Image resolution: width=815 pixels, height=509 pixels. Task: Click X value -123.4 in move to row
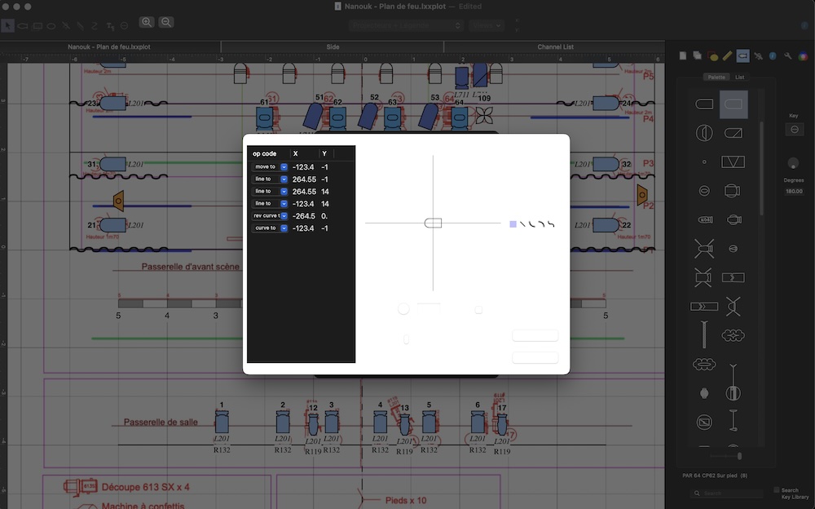point(303,167)
